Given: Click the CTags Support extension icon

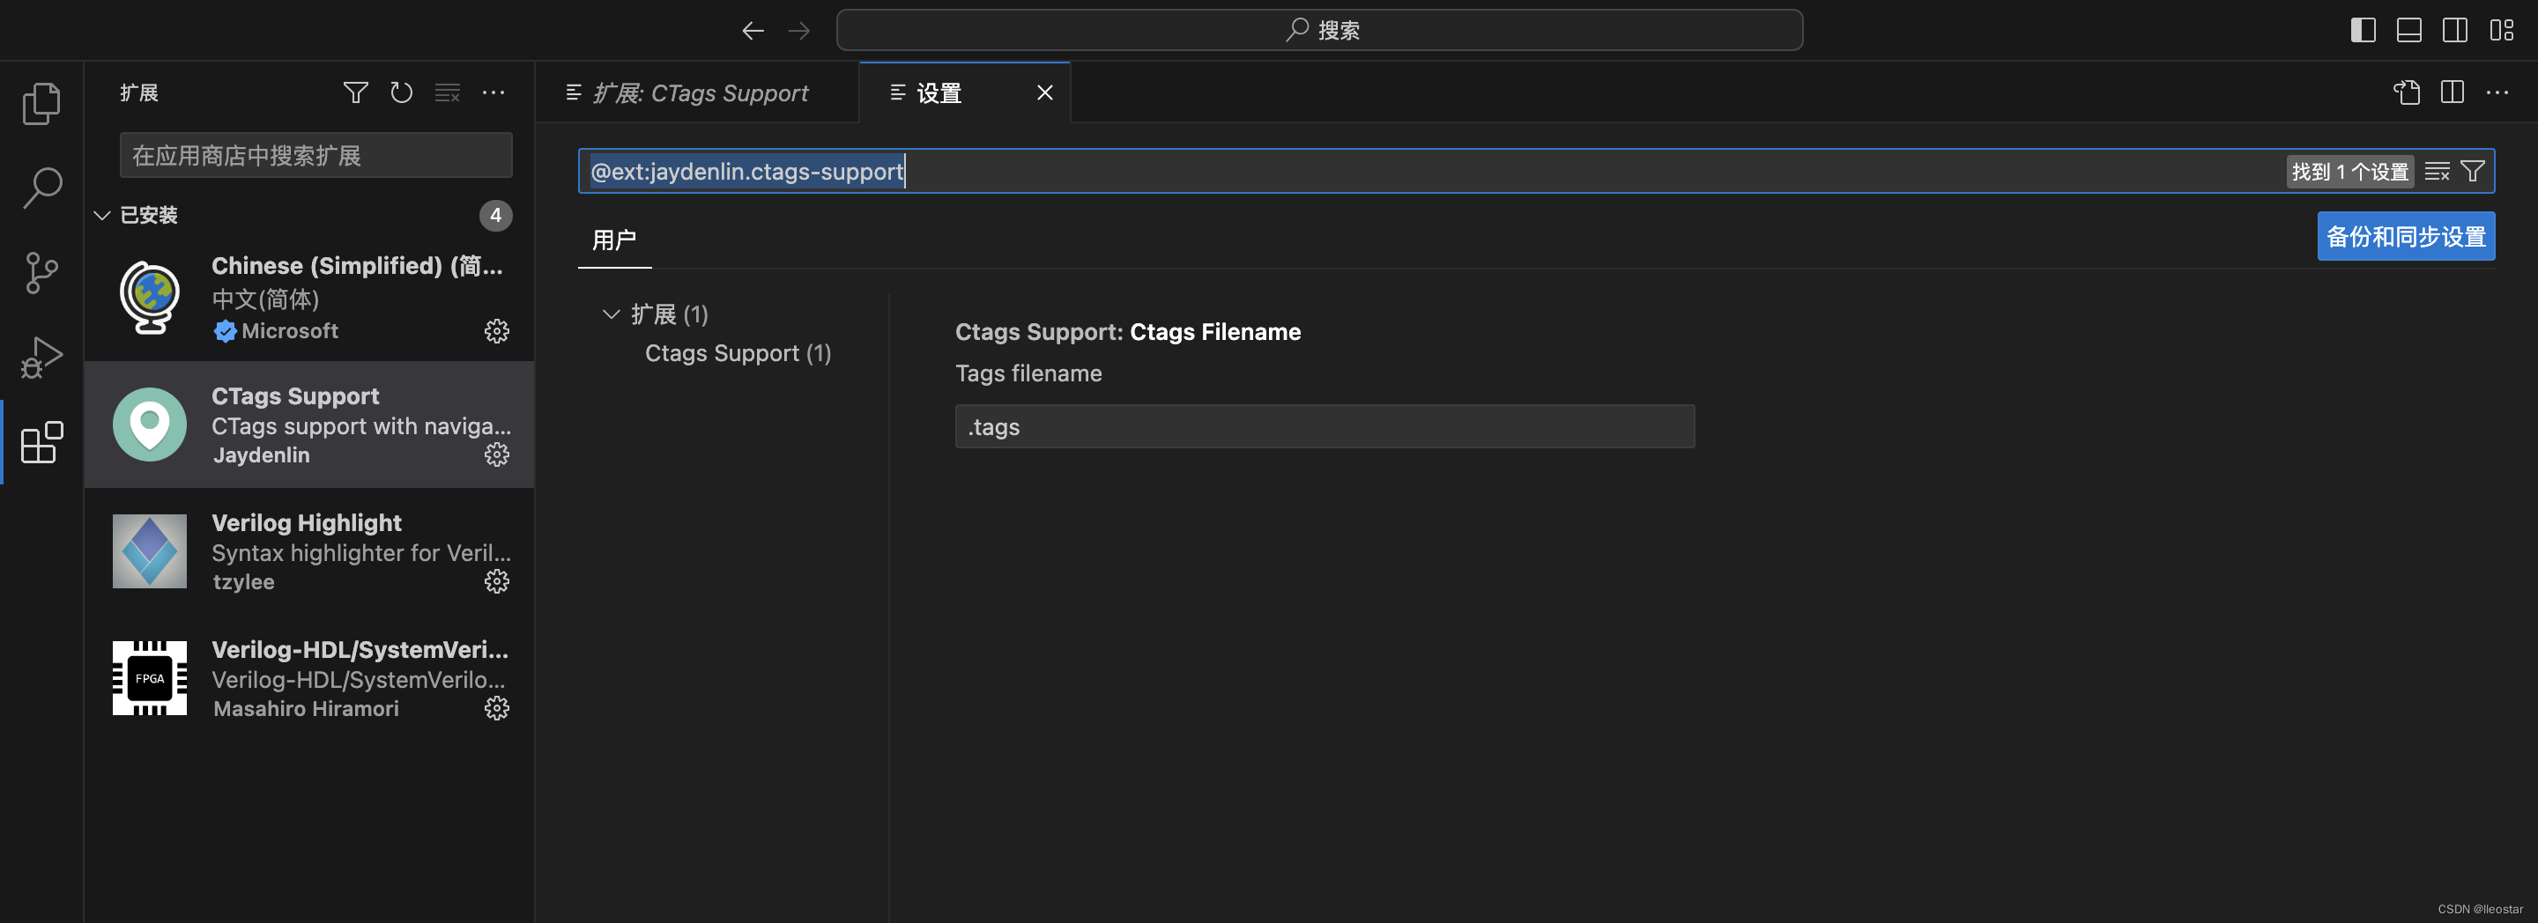Looking at the screenshot, I should 150,425.
